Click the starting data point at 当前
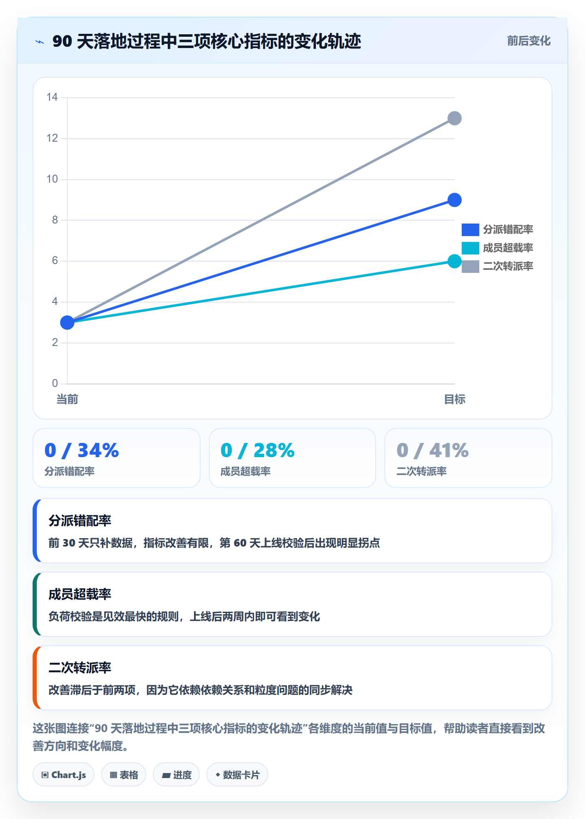The width and height of the screenshot is (585, 819). tap(67, 323)
